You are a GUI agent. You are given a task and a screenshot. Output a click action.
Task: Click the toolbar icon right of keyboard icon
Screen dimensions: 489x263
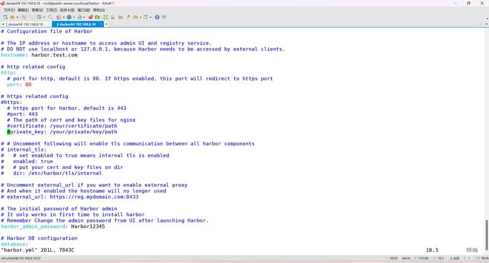pyautogui.click(x=128, y=17)
